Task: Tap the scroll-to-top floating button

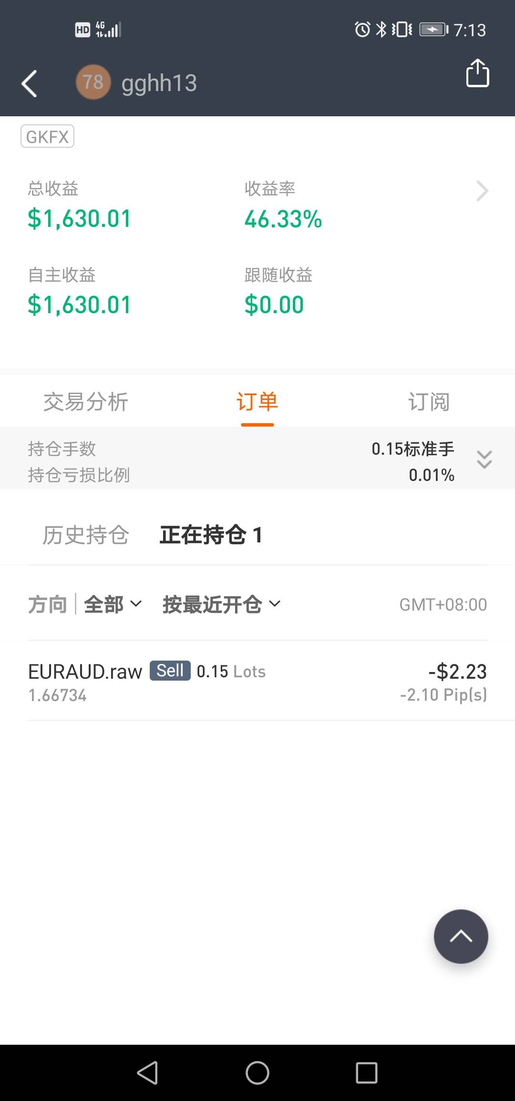Action: 461,936
